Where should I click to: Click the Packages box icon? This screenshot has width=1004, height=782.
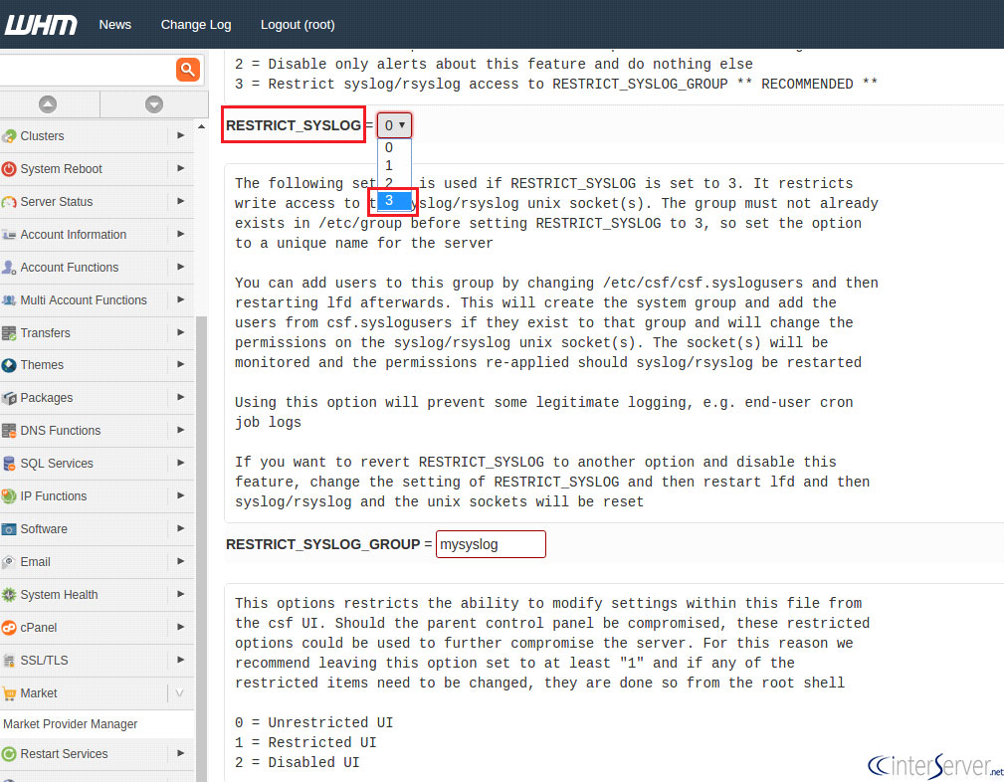[x=9, y=398]
